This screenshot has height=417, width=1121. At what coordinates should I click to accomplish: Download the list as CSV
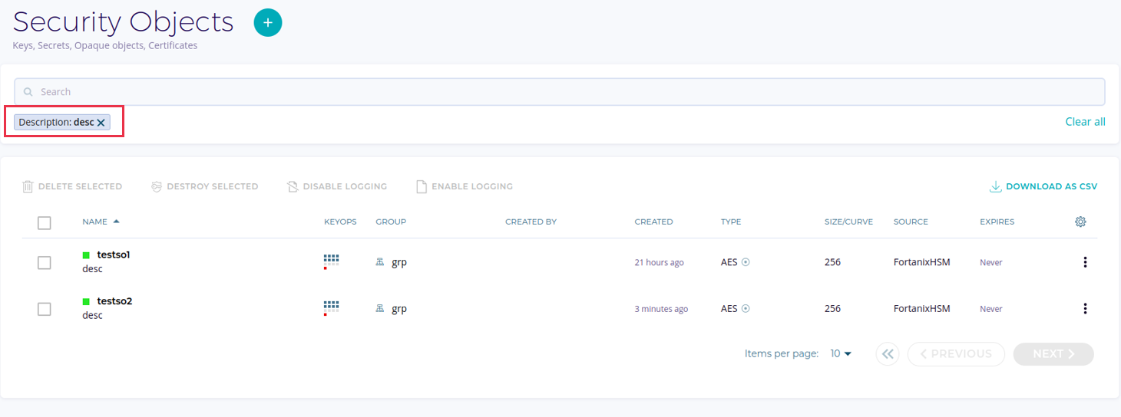1043,186
